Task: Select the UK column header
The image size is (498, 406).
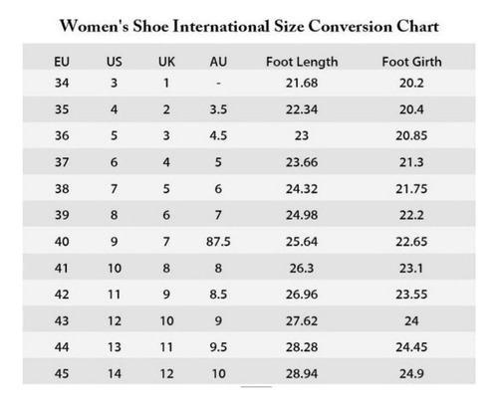Action: coord(166,62)
